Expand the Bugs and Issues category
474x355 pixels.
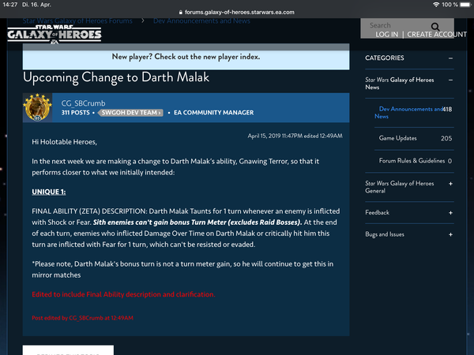(450, 234)
